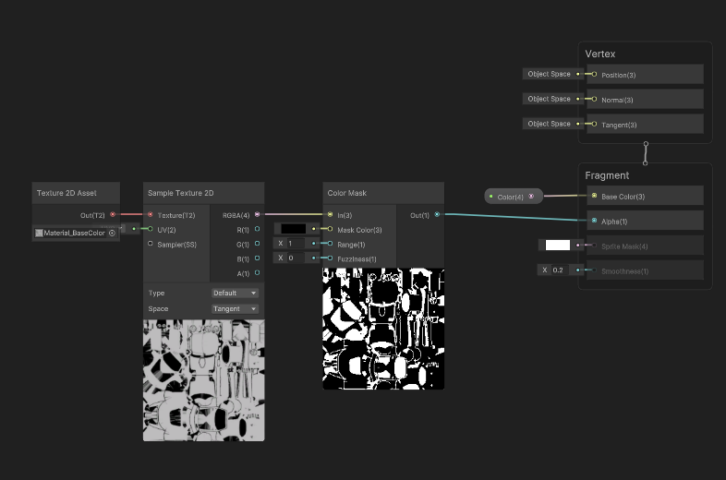Click the Alpha(1) input port in Fragment

pos(594,221)
